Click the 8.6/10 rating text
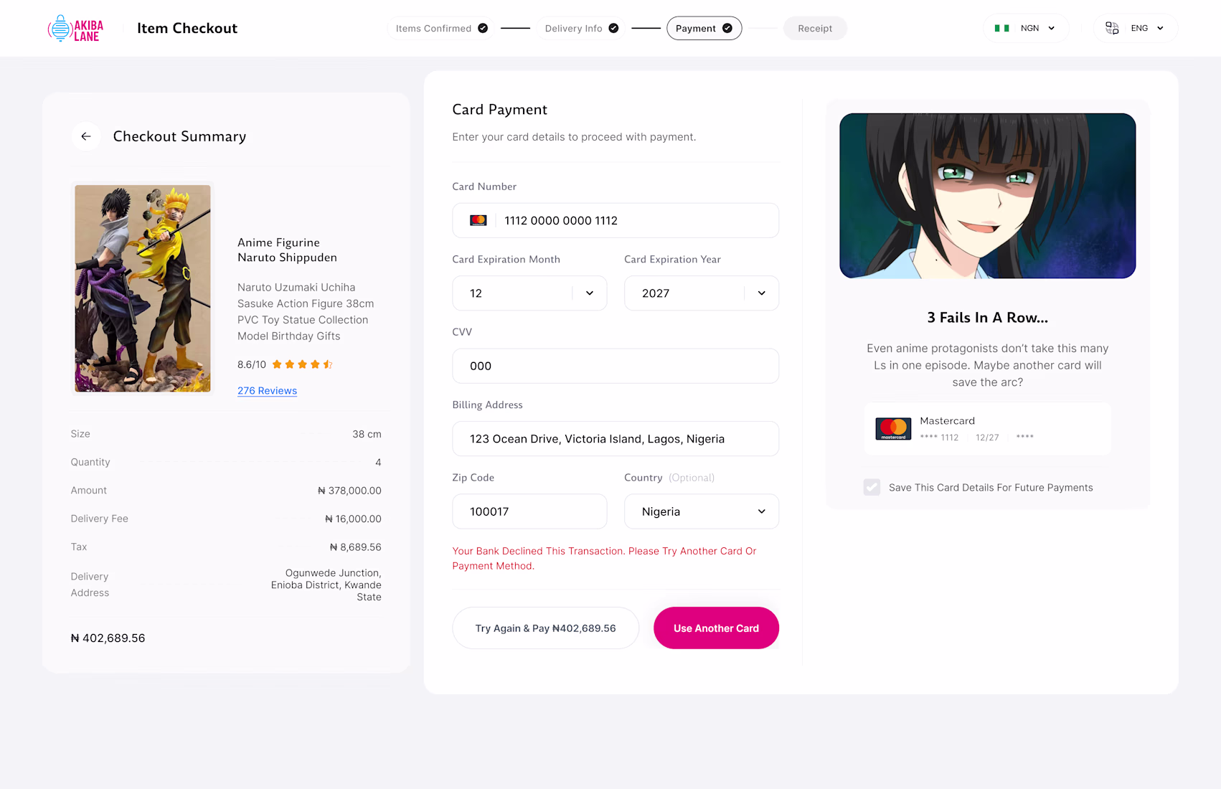1221x789 pixels. point(252,364)
